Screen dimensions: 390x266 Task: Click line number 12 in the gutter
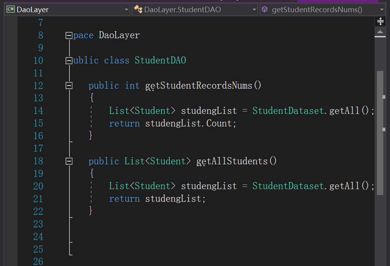coord(38,86)
